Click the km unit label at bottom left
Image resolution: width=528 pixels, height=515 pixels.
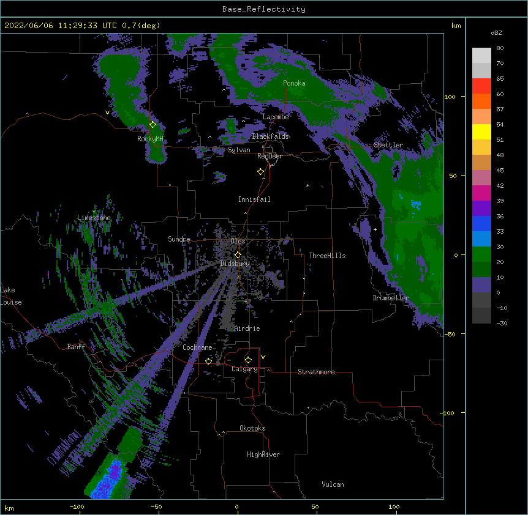(x=9, y=508)
